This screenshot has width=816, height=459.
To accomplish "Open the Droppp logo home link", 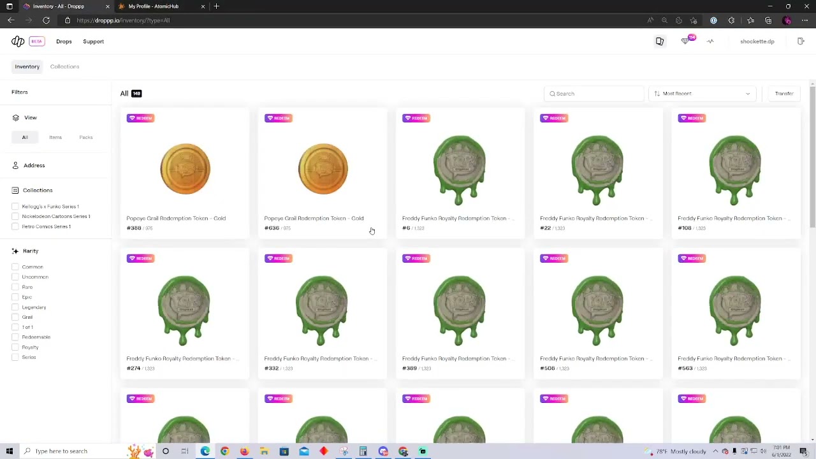I will (18, 41).
